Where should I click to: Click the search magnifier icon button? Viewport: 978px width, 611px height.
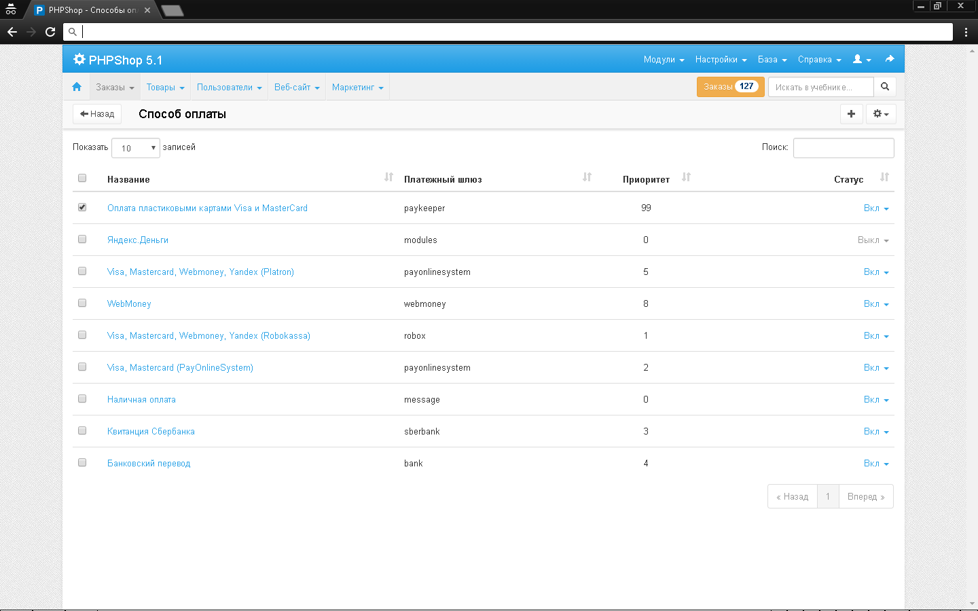(885, 87)
